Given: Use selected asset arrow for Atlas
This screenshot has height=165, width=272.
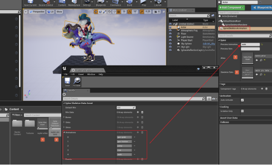Looking at the screenshot, I should 257,60.
